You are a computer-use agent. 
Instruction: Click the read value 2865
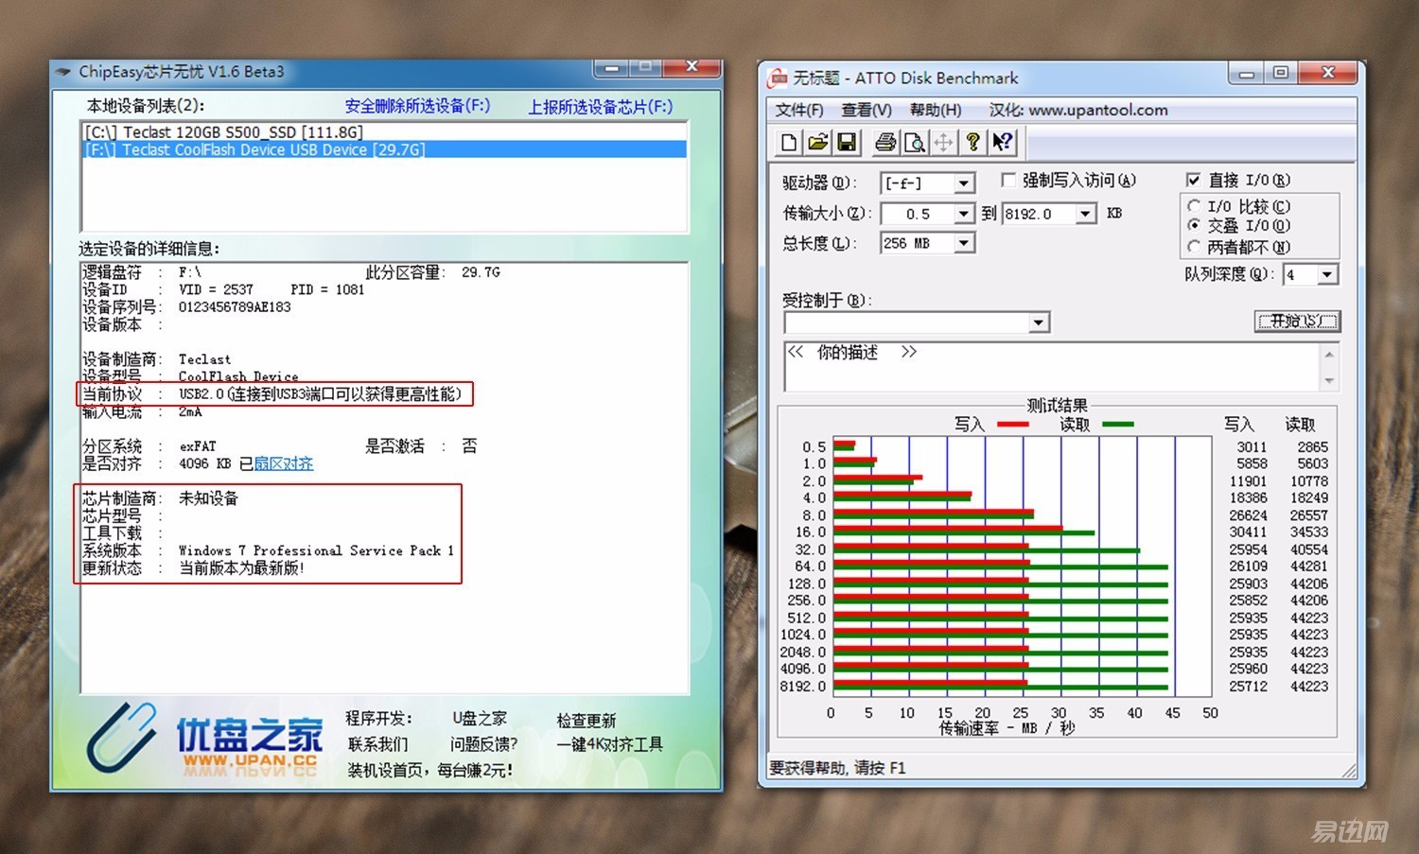point(1312,446)
